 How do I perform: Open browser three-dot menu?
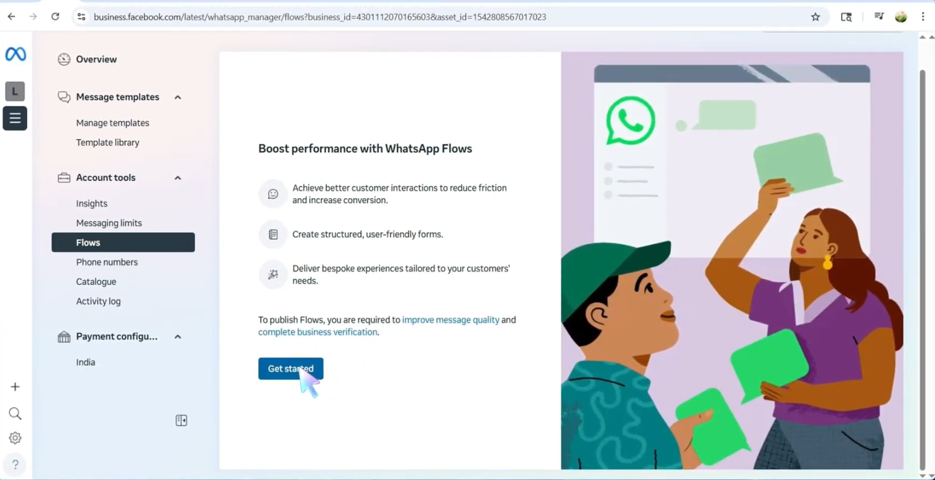923,17
